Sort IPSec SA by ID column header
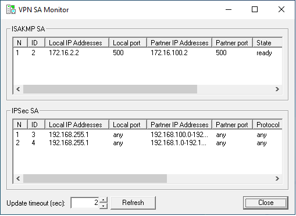Viewport: 296px width, 216px height. [36, 124]
